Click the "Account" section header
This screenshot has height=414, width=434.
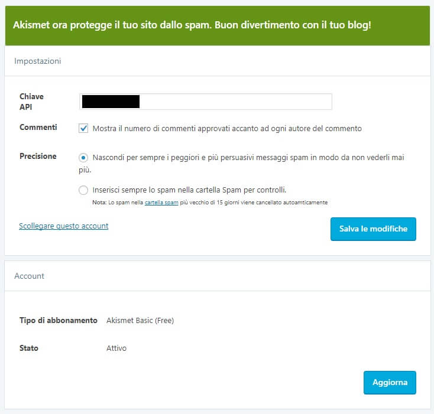(x=30, y=276)
